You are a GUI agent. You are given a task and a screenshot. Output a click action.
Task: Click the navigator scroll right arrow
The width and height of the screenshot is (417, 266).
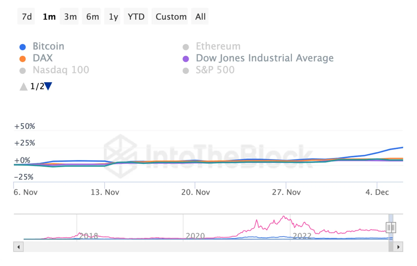[398, 247]
